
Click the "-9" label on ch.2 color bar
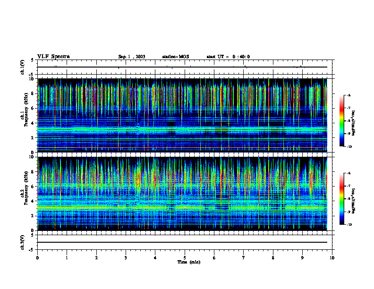pos(348,212)
